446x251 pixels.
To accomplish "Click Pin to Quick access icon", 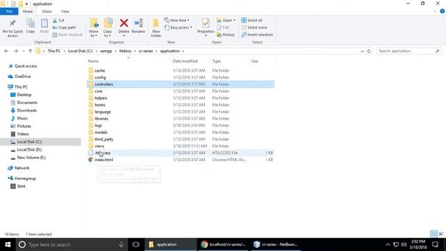I will coord(13,28).
